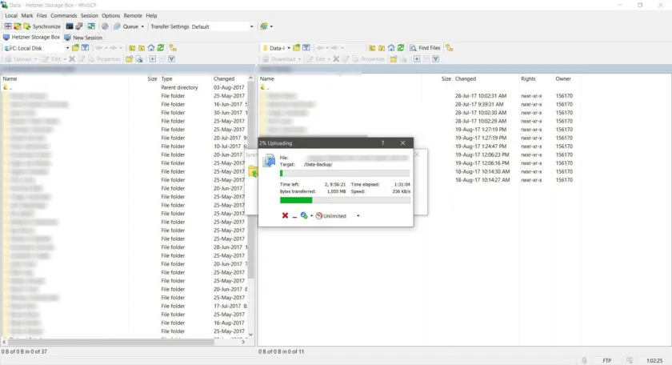The image size is (672, 365).
Task: Click the Synchronize toolbar button
Action: pos(42,26)
